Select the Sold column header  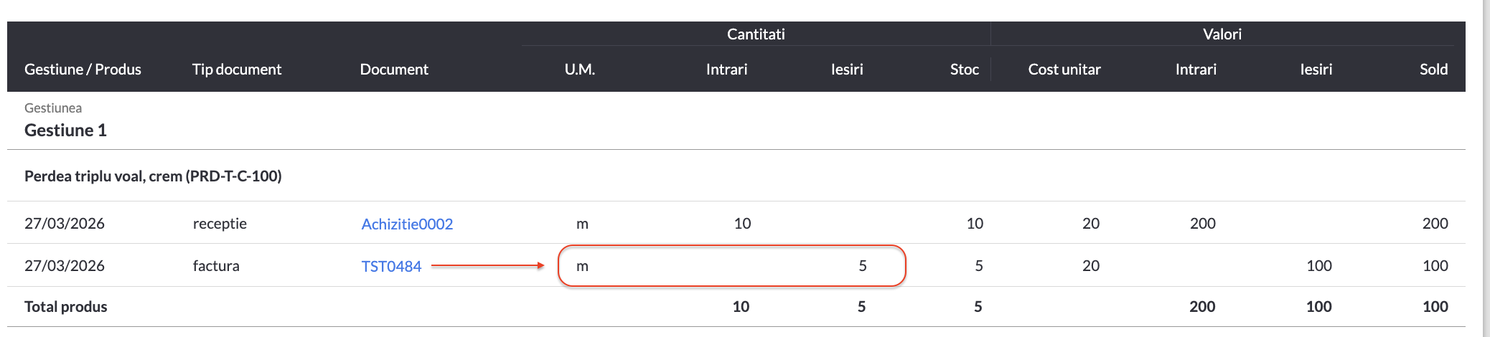(1433, 70)
